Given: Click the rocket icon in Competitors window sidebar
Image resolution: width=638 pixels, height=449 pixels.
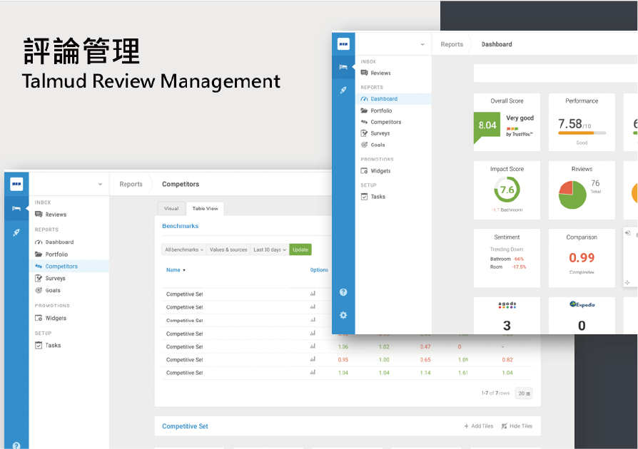Looking at the screenshot, I should click(x=16, y=232).
